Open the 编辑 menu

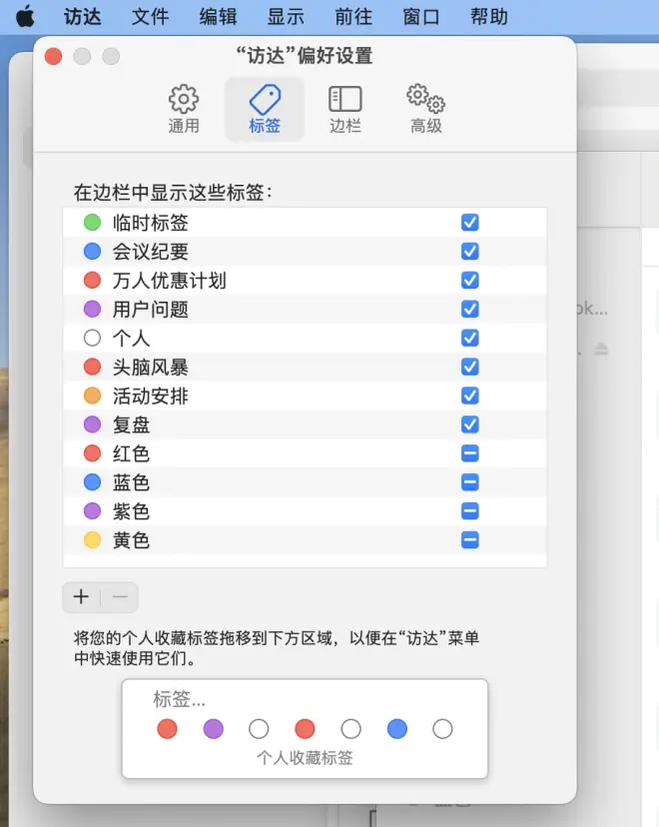(x=219, y=17)
